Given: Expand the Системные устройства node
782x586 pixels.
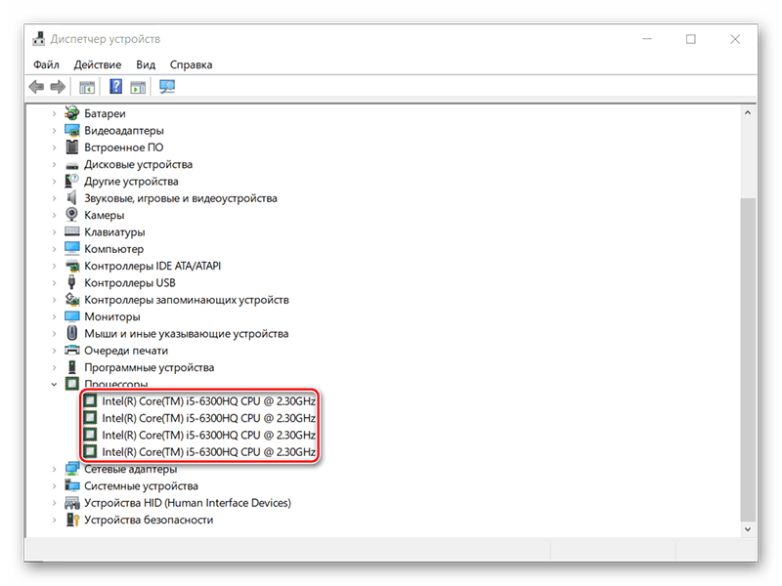Looking at the screenshot, I should pos(55,485).
